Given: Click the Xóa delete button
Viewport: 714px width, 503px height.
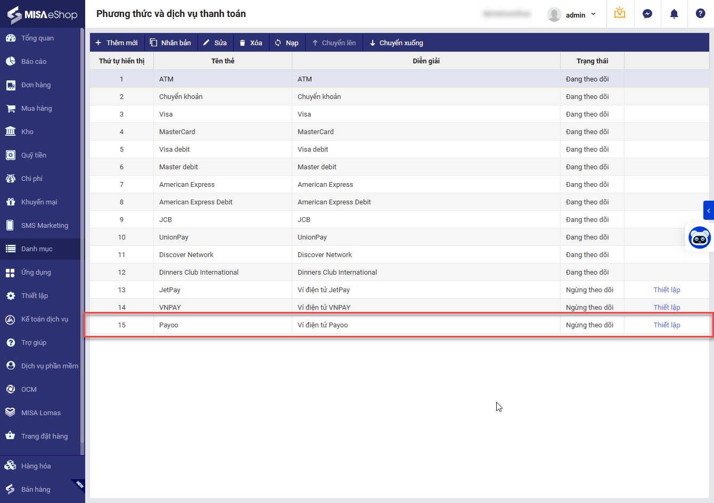Looking at the screenshot, I should (251, 43).
